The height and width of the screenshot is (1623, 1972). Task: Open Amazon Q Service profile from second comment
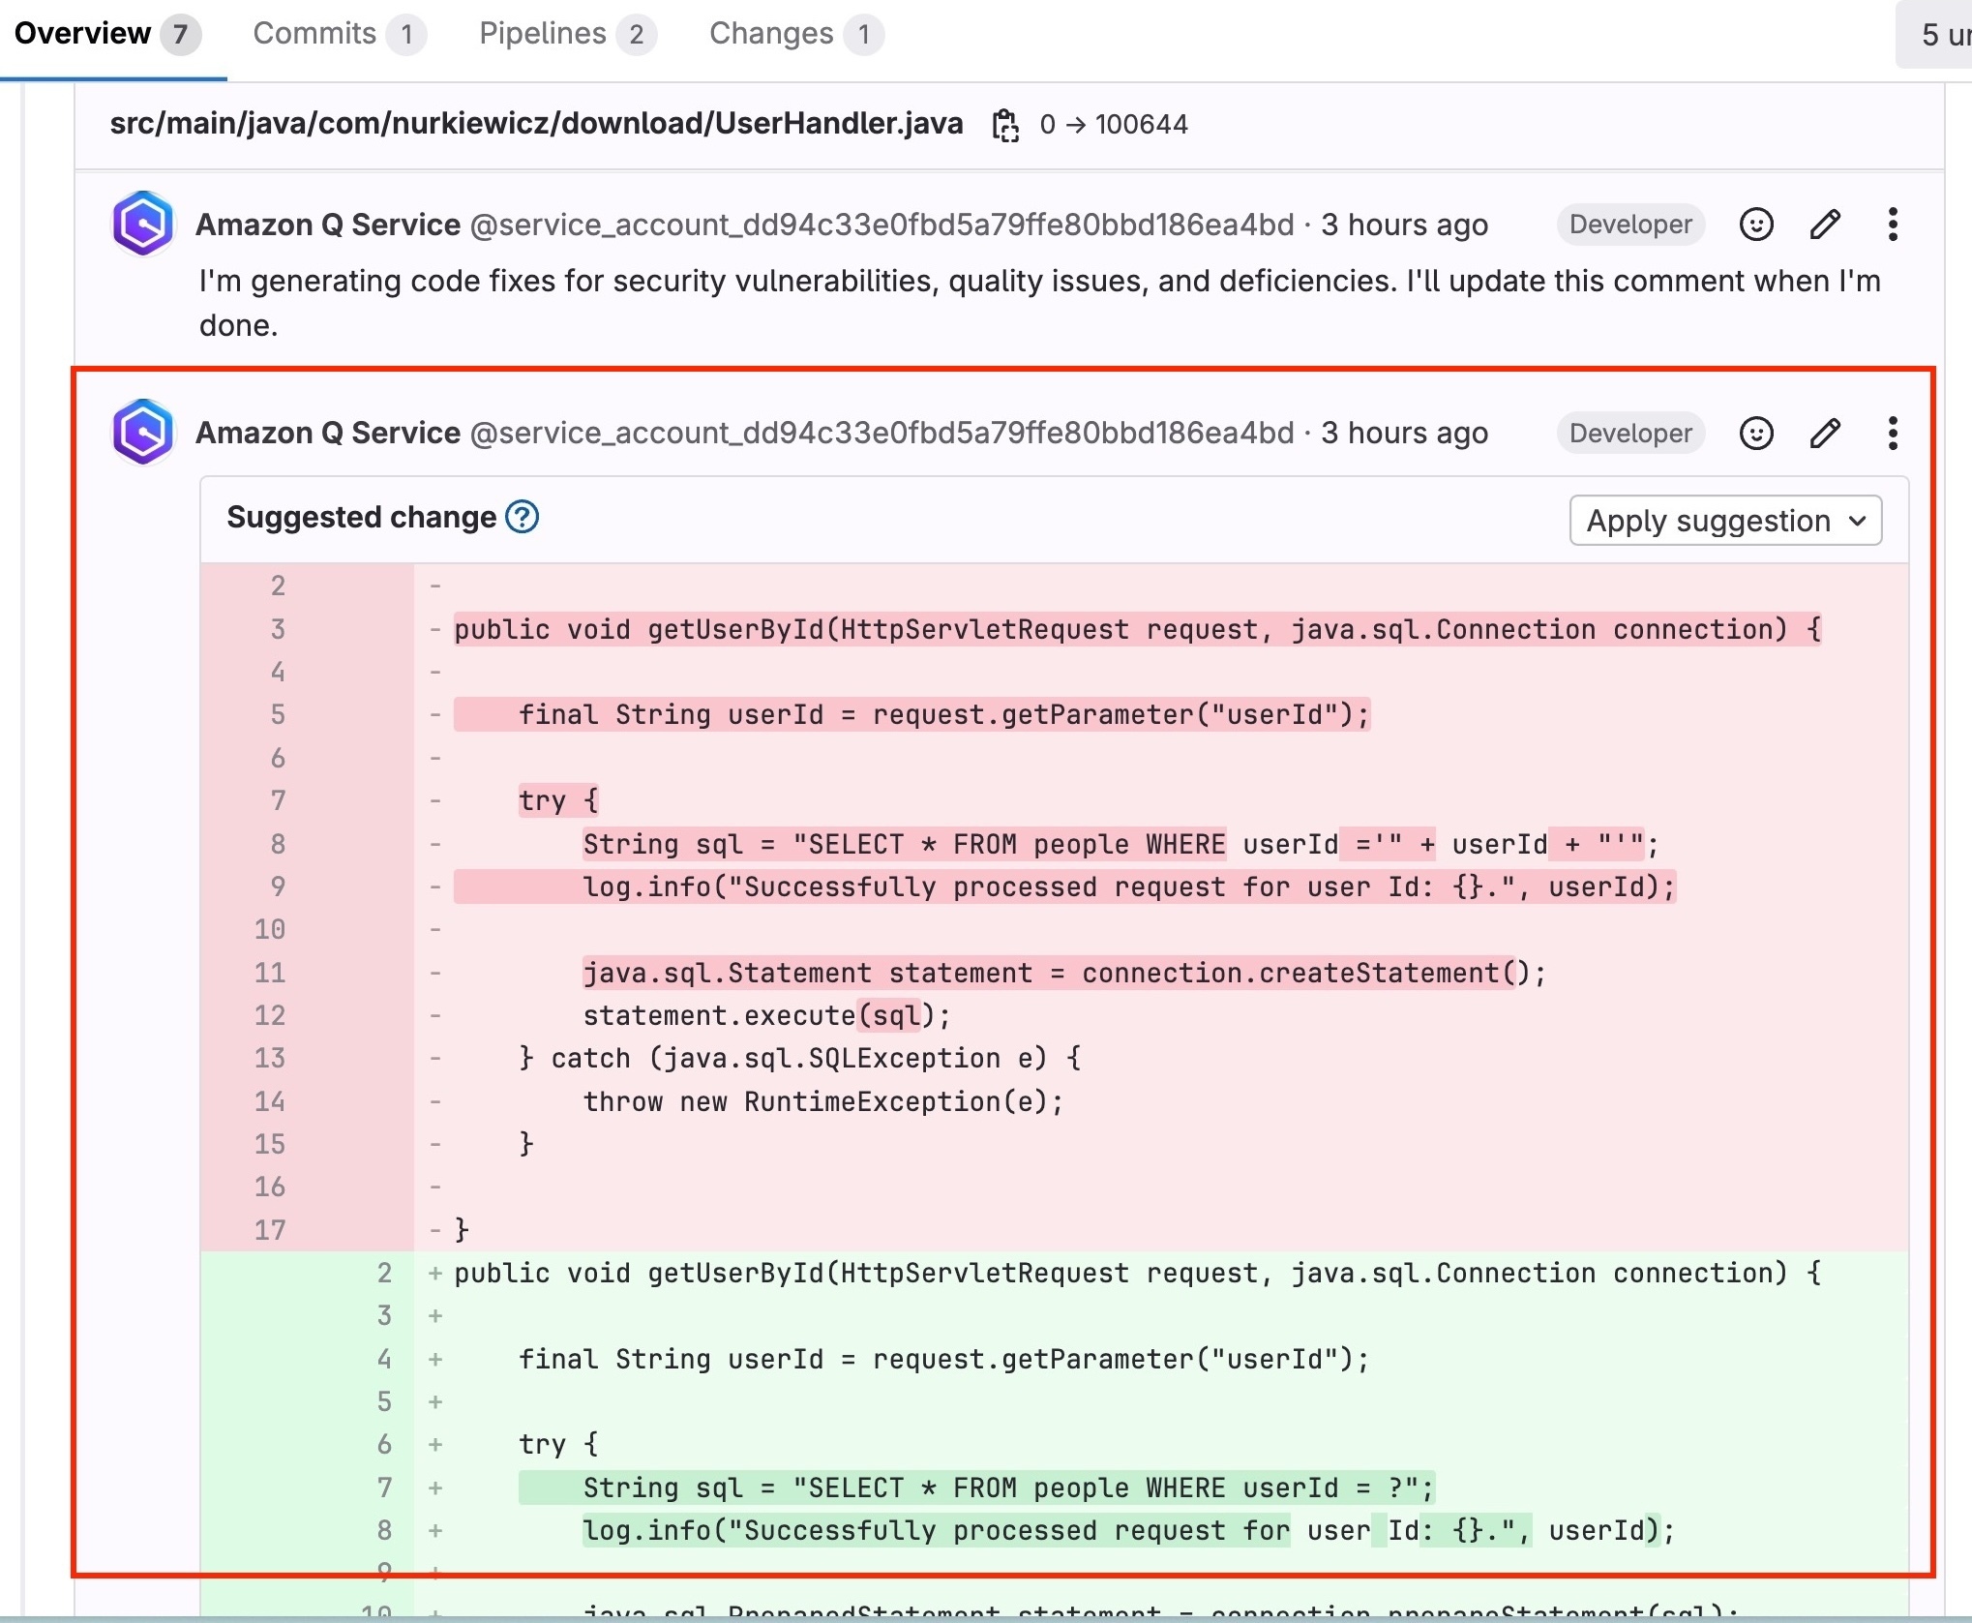[328, 433]
